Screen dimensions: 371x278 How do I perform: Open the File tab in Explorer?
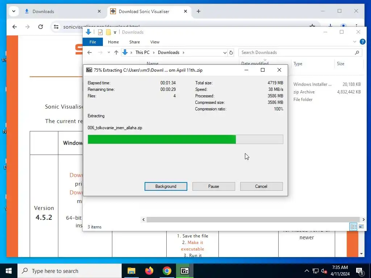tap(93, 42)
